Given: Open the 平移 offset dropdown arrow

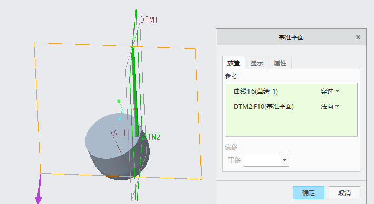Looking at the screenshot, I should pos(284,160).
